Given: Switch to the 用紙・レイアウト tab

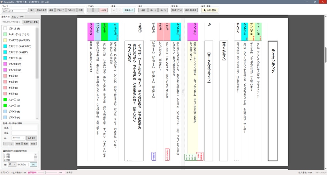Looking at the screenshot, I should pyautogui.click(x=18, y=17).
